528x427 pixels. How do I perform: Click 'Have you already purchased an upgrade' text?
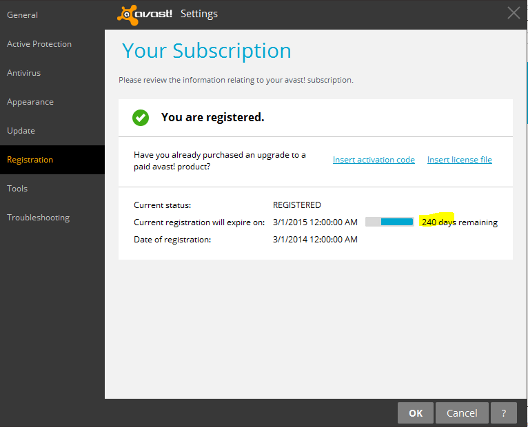[x=220, y=160]
